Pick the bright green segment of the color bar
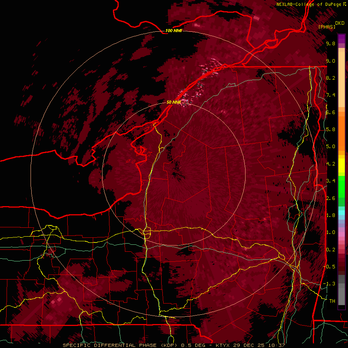348x348 pixels. click(341, 186)
